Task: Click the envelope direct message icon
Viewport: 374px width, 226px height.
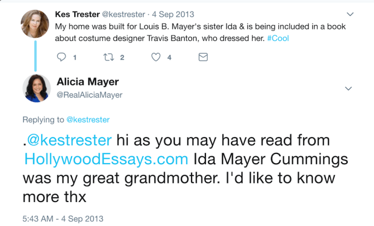Action: point(203,57)
